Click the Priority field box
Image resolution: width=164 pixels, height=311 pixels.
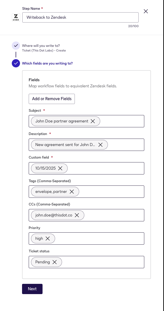tap(102, 239)
